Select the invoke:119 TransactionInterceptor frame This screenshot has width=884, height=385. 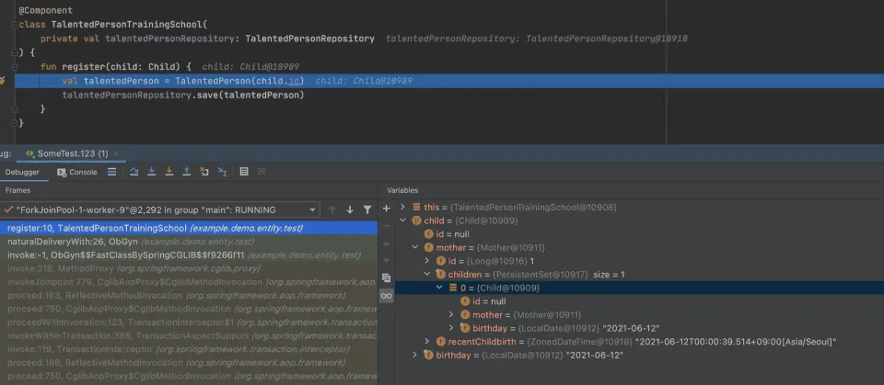[188, 349]
